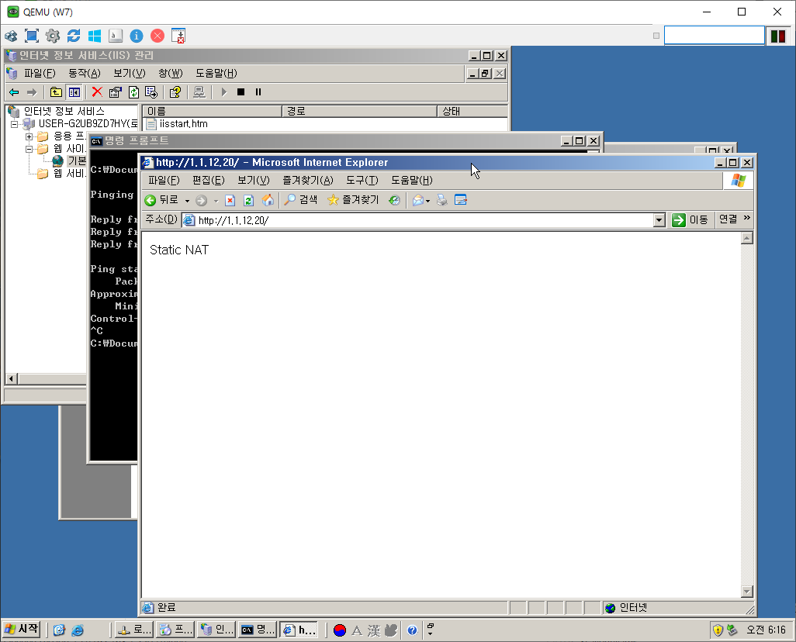
Task: Click the Home house icon in IE toolbar
Action: [x=268, y=201]
